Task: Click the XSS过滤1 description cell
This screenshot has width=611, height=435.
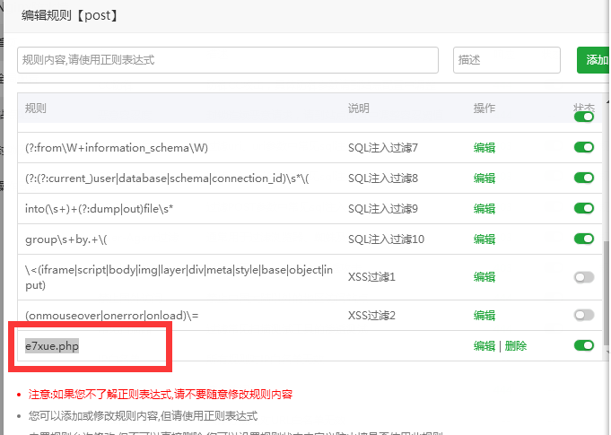Action: coord(371,277)
